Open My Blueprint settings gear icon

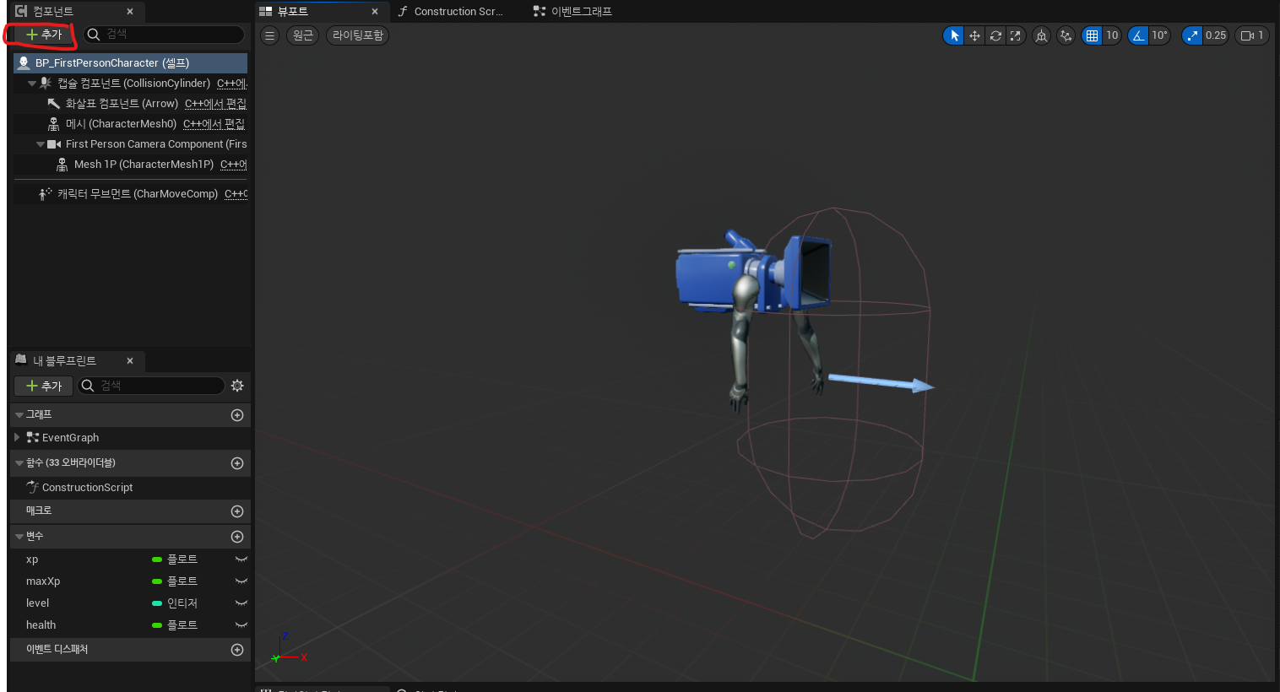coord(237,386)
